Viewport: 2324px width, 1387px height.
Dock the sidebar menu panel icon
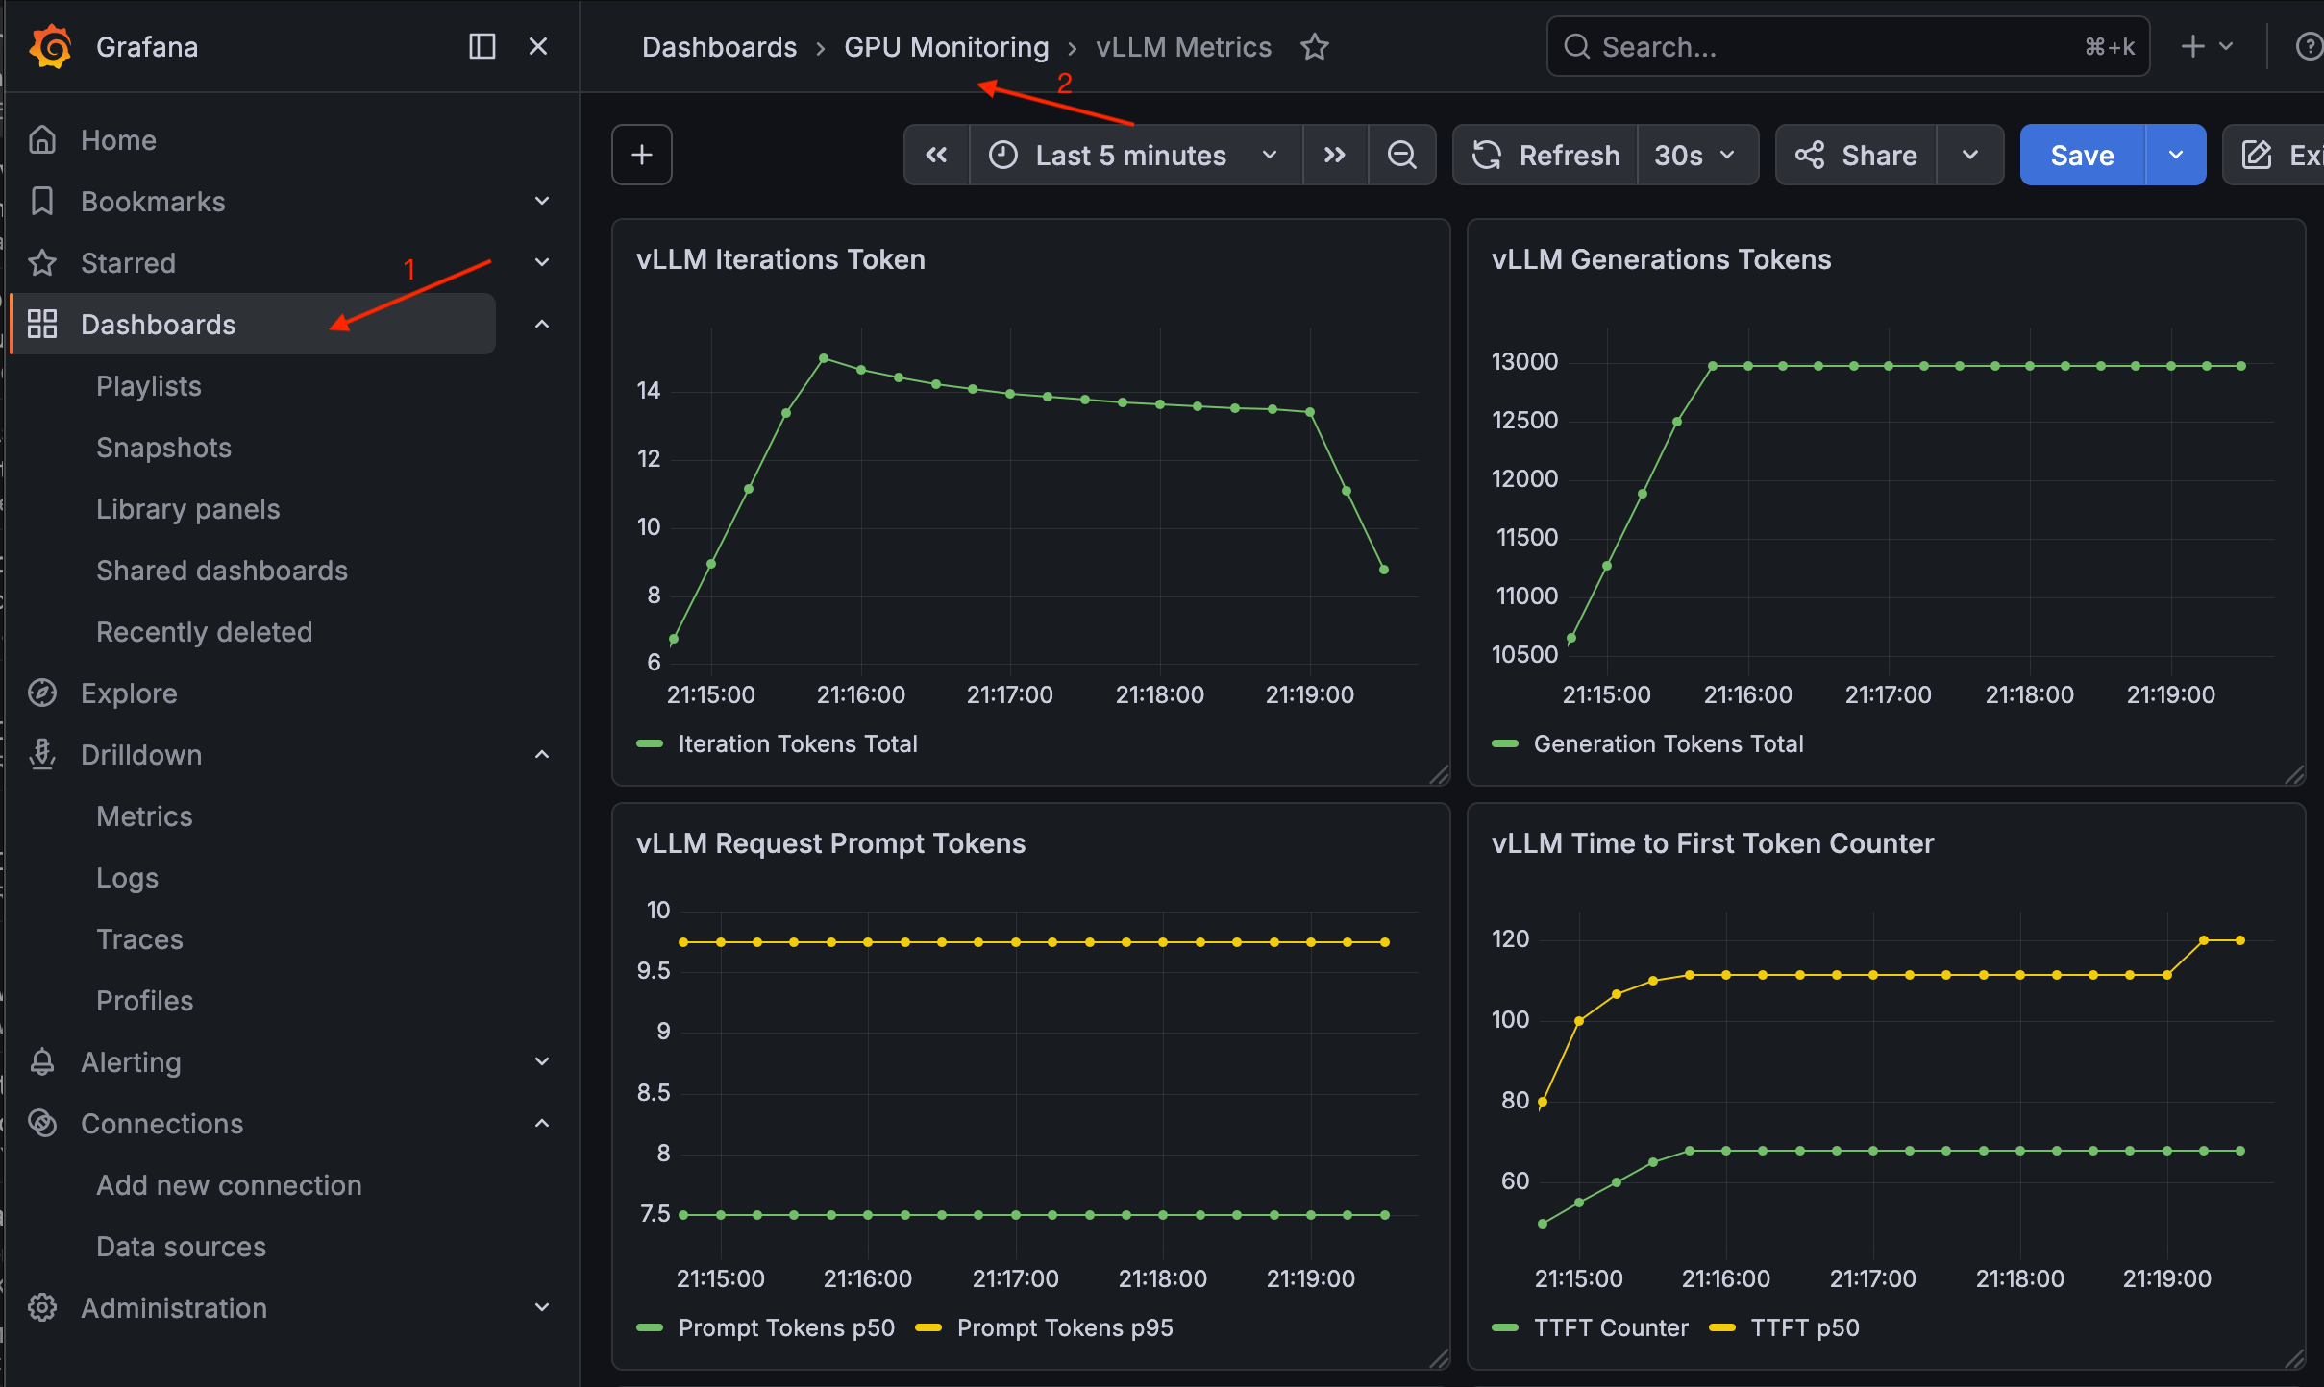[x=482, y=46]
